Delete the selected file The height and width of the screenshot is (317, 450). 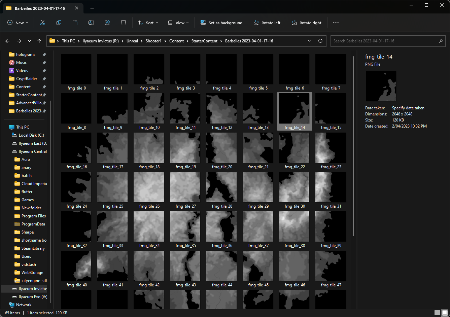click(x=124, y=23)
